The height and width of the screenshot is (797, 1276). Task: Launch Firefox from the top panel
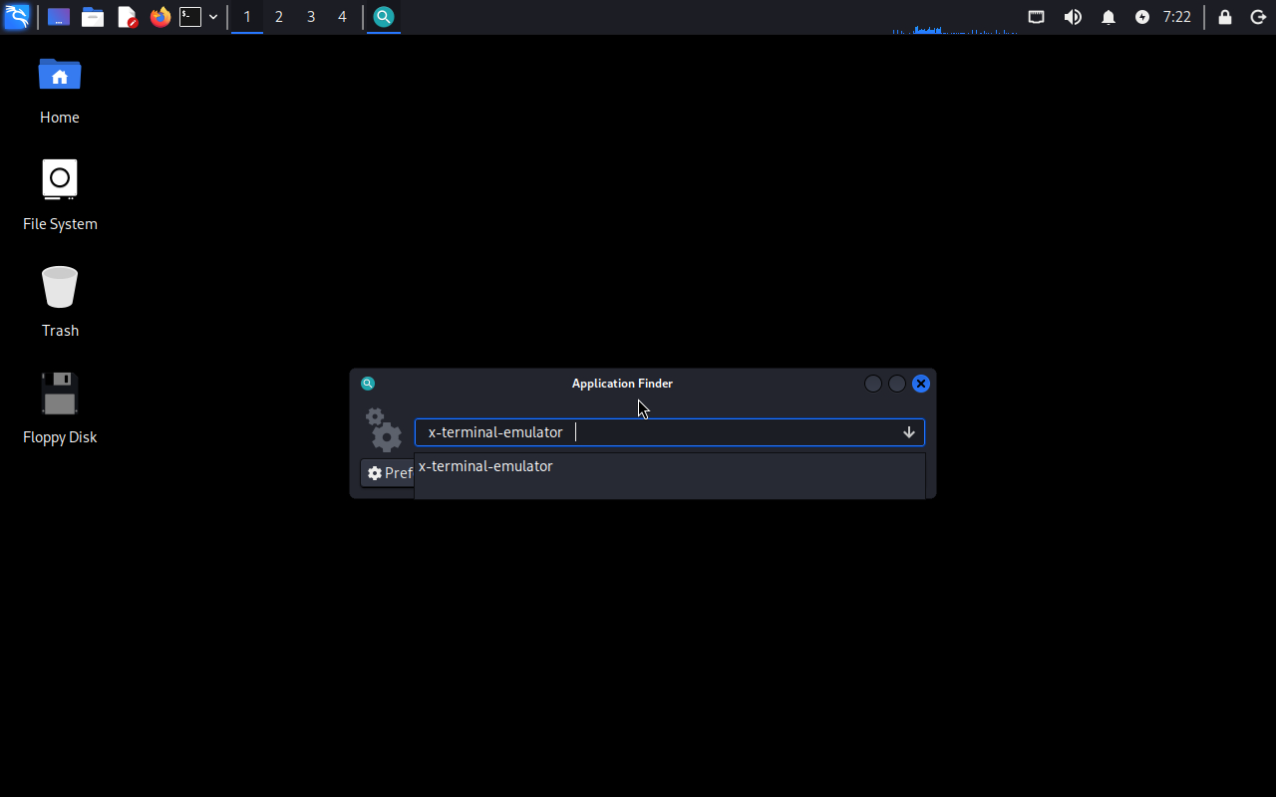tap(159, 17)
